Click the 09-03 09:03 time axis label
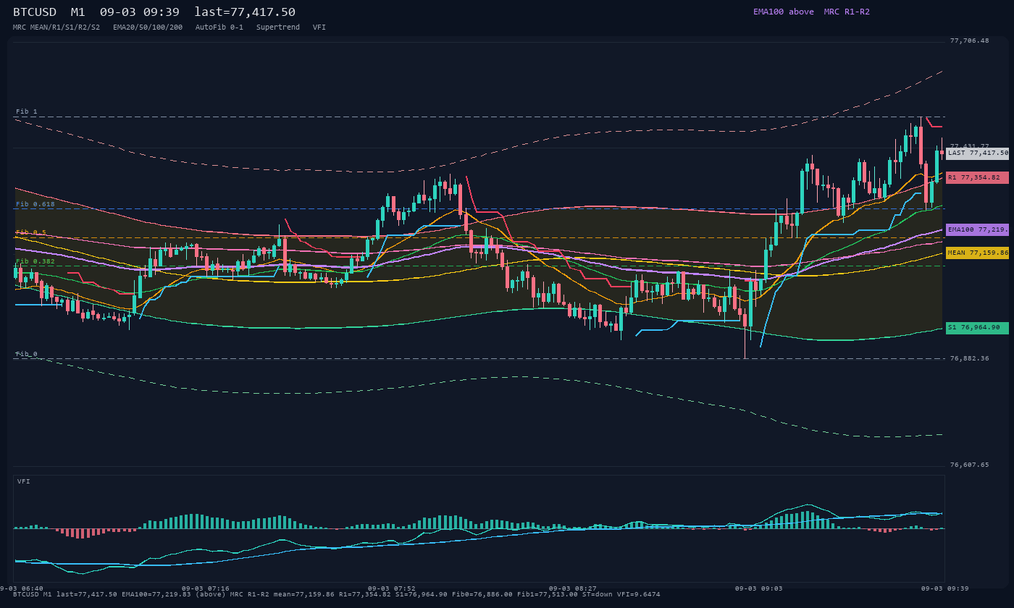Screen dimensions: 1014x608 (x=758, y=588)
